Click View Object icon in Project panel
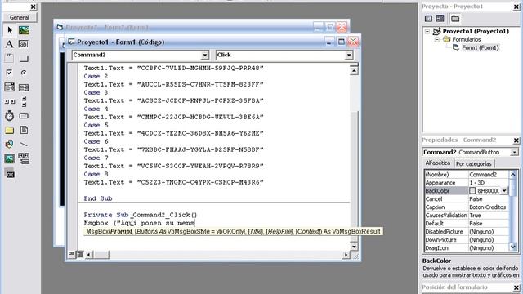The width and height of the screenshot is (523, 294). pos(440,19)
